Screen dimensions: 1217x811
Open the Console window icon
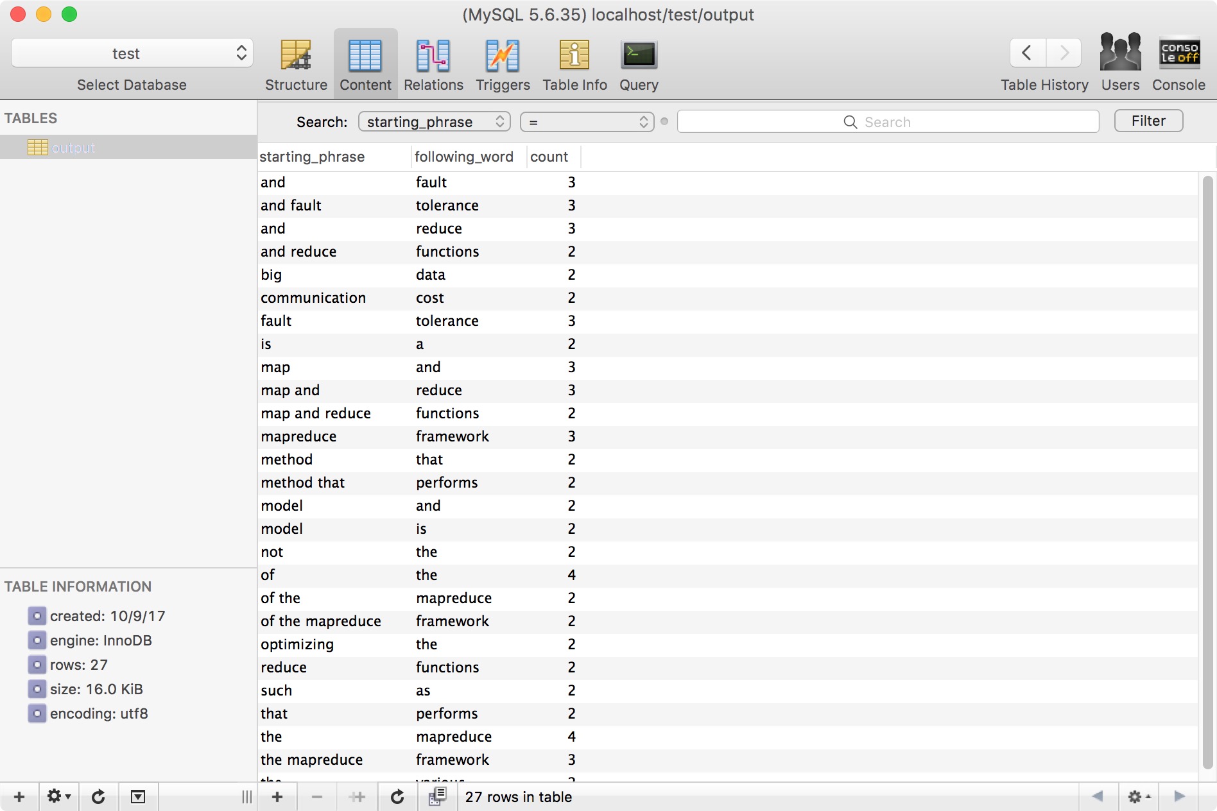pos(1179,53)
